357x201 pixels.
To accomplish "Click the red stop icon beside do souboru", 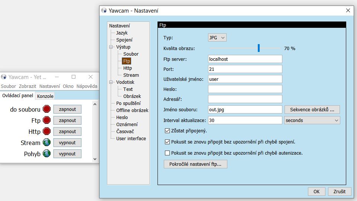I will 46,109.
